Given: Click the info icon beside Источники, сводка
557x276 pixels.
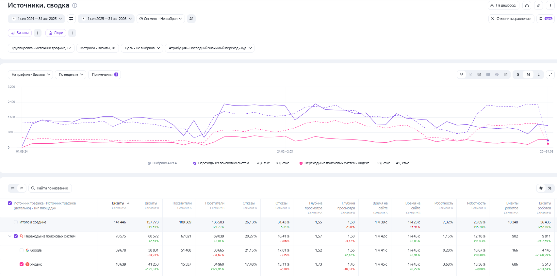Looking at the screenshot, I should point(74,5).
